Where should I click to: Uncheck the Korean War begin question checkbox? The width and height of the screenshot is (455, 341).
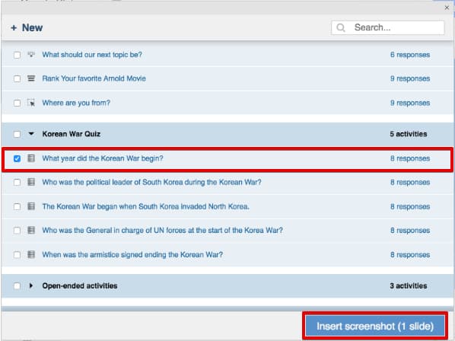[x=17, y=158]
